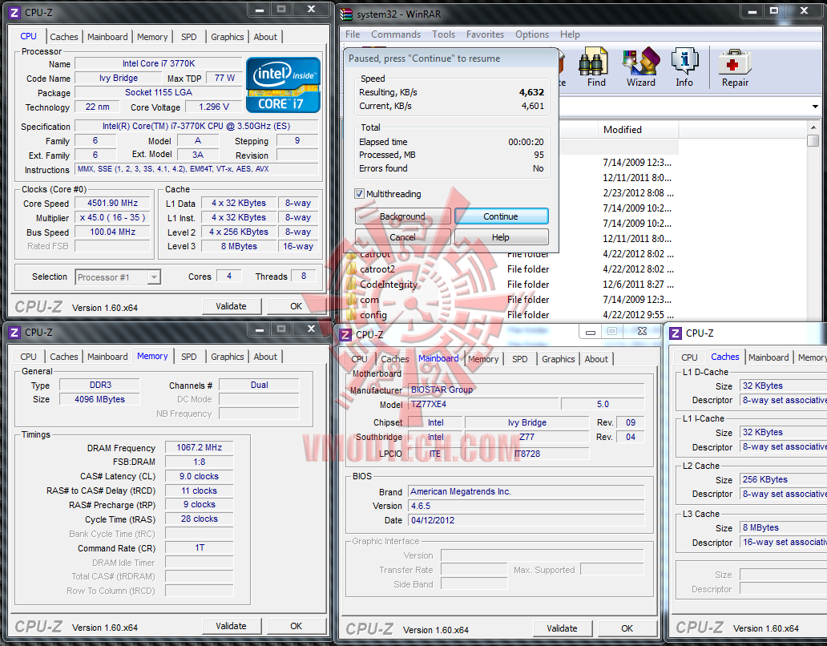Open the File menu in WinRAR
The height and width of the screenshot is (646, 827).
(x=353, y=34)
